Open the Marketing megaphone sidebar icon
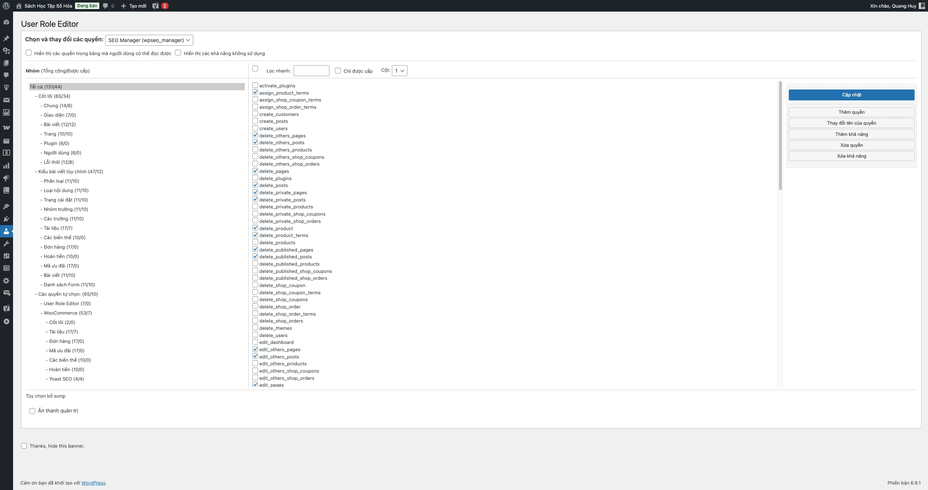The width and height of the screenshot is (928, 490). coord(6,178)
